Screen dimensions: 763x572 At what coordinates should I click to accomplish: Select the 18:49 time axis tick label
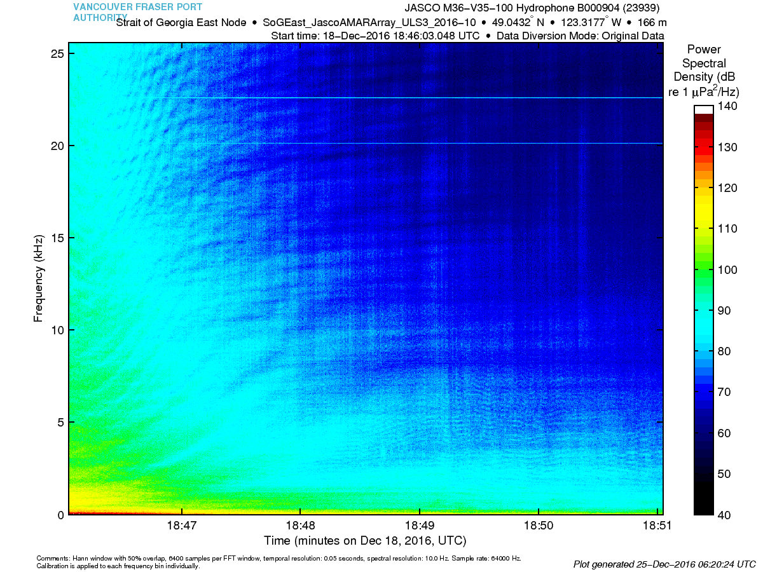(419, 527)
